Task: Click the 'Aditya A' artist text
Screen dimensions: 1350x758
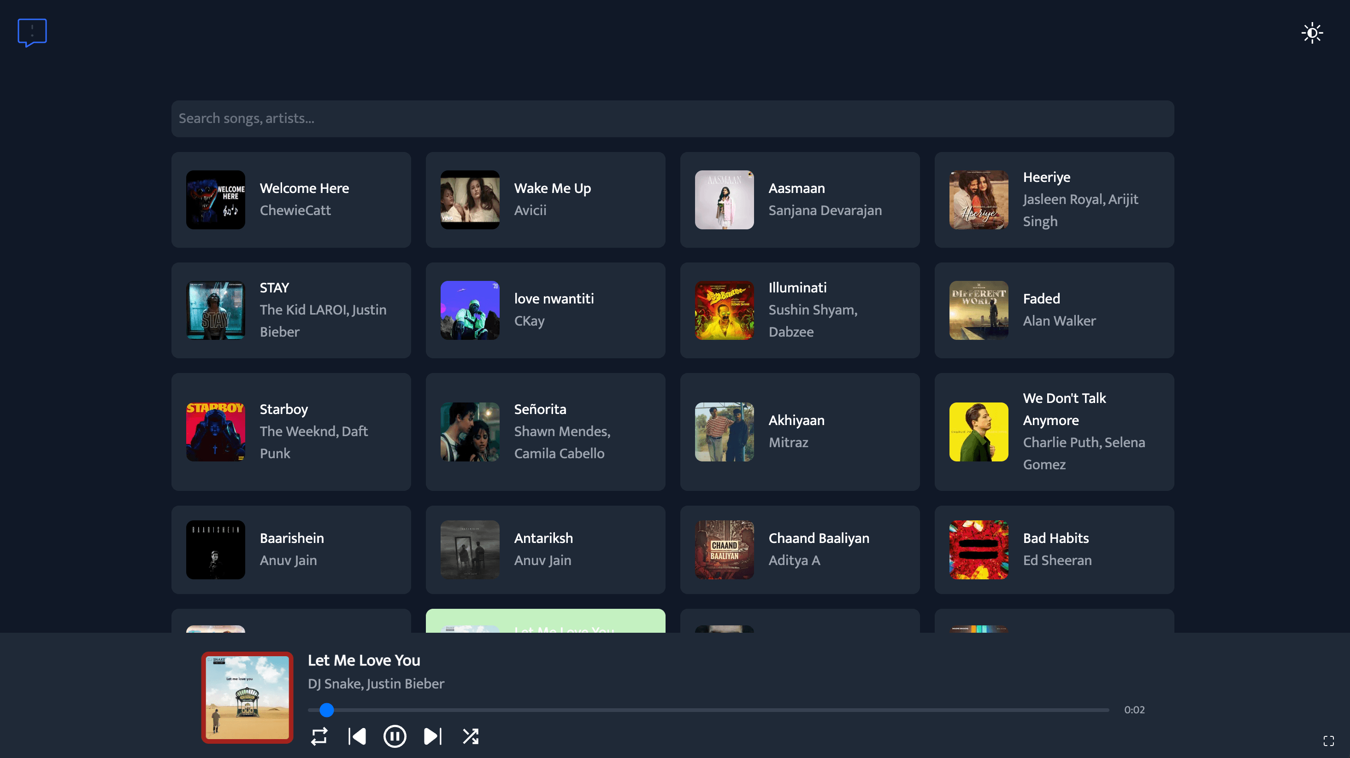Action: [794, 560]
